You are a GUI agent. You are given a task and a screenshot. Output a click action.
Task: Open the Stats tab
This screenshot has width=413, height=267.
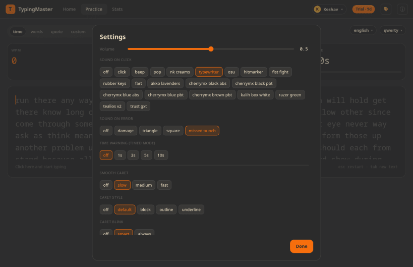pos(117,9)
